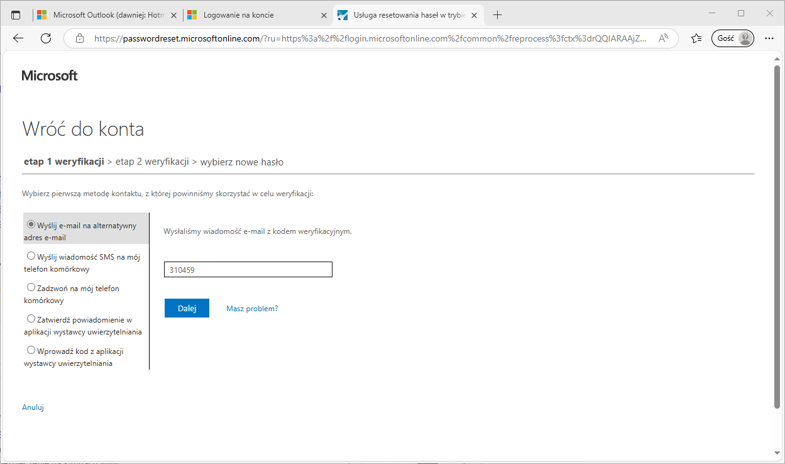Close the Usługa resetowania haseł tab
This screenshot has height=464, width=785.
click(474, 15)
